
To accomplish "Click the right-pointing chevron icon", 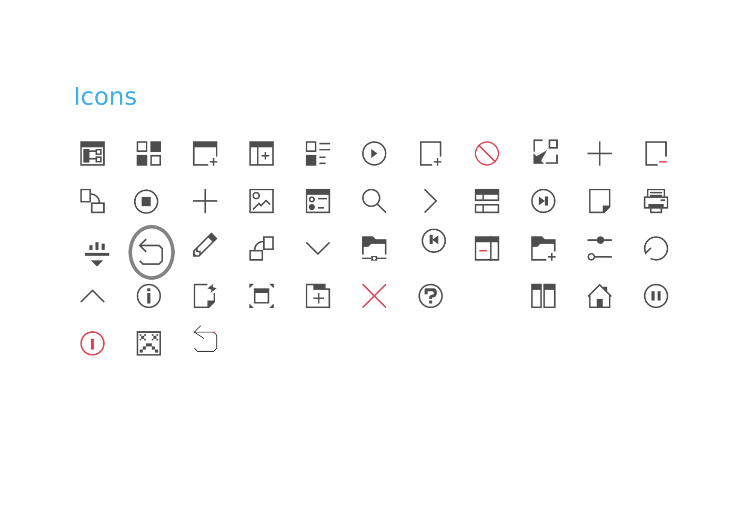I will point(430,201).
